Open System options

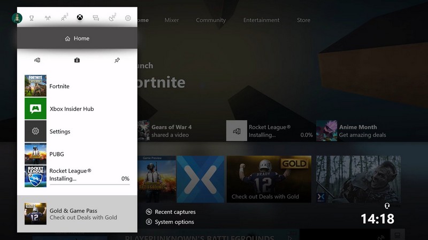[x=174, y=222]
